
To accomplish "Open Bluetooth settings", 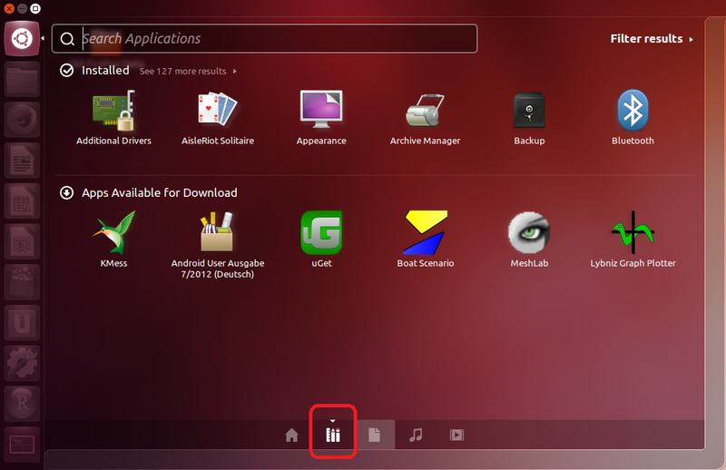I will pos(633,118).
